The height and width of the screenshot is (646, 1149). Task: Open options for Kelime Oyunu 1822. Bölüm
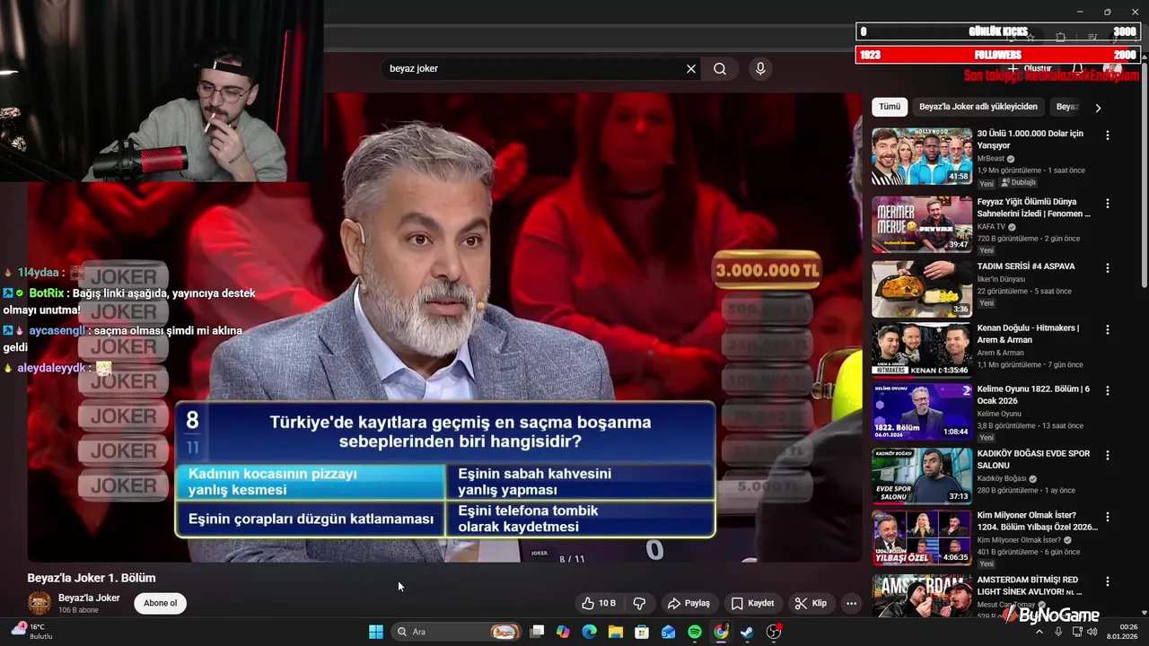tap(1108, 391)
